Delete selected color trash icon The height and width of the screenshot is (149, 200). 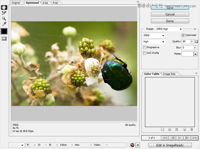tap(191, 130)
